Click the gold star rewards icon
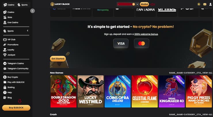This screenshot has width=213, height=117. pos(199,4)
